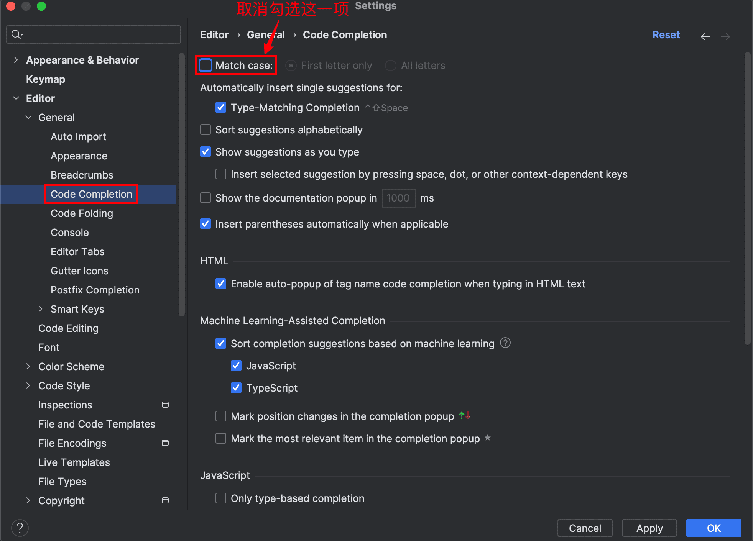Click the File Encodings project-level icon

point(165,443)
